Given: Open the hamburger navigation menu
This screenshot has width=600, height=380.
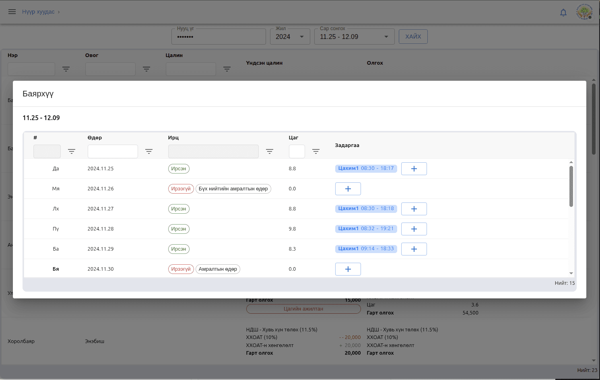Looking at the screenshot, I should [12, 12].
